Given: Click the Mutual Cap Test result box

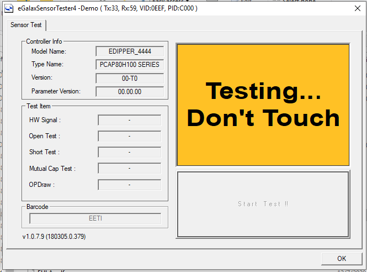Looking at the screenshot, I should pyautogui.click(x=130, y=169).
